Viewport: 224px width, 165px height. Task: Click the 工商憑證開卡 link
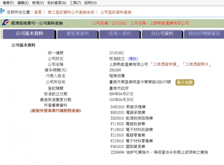click(197, 64)
